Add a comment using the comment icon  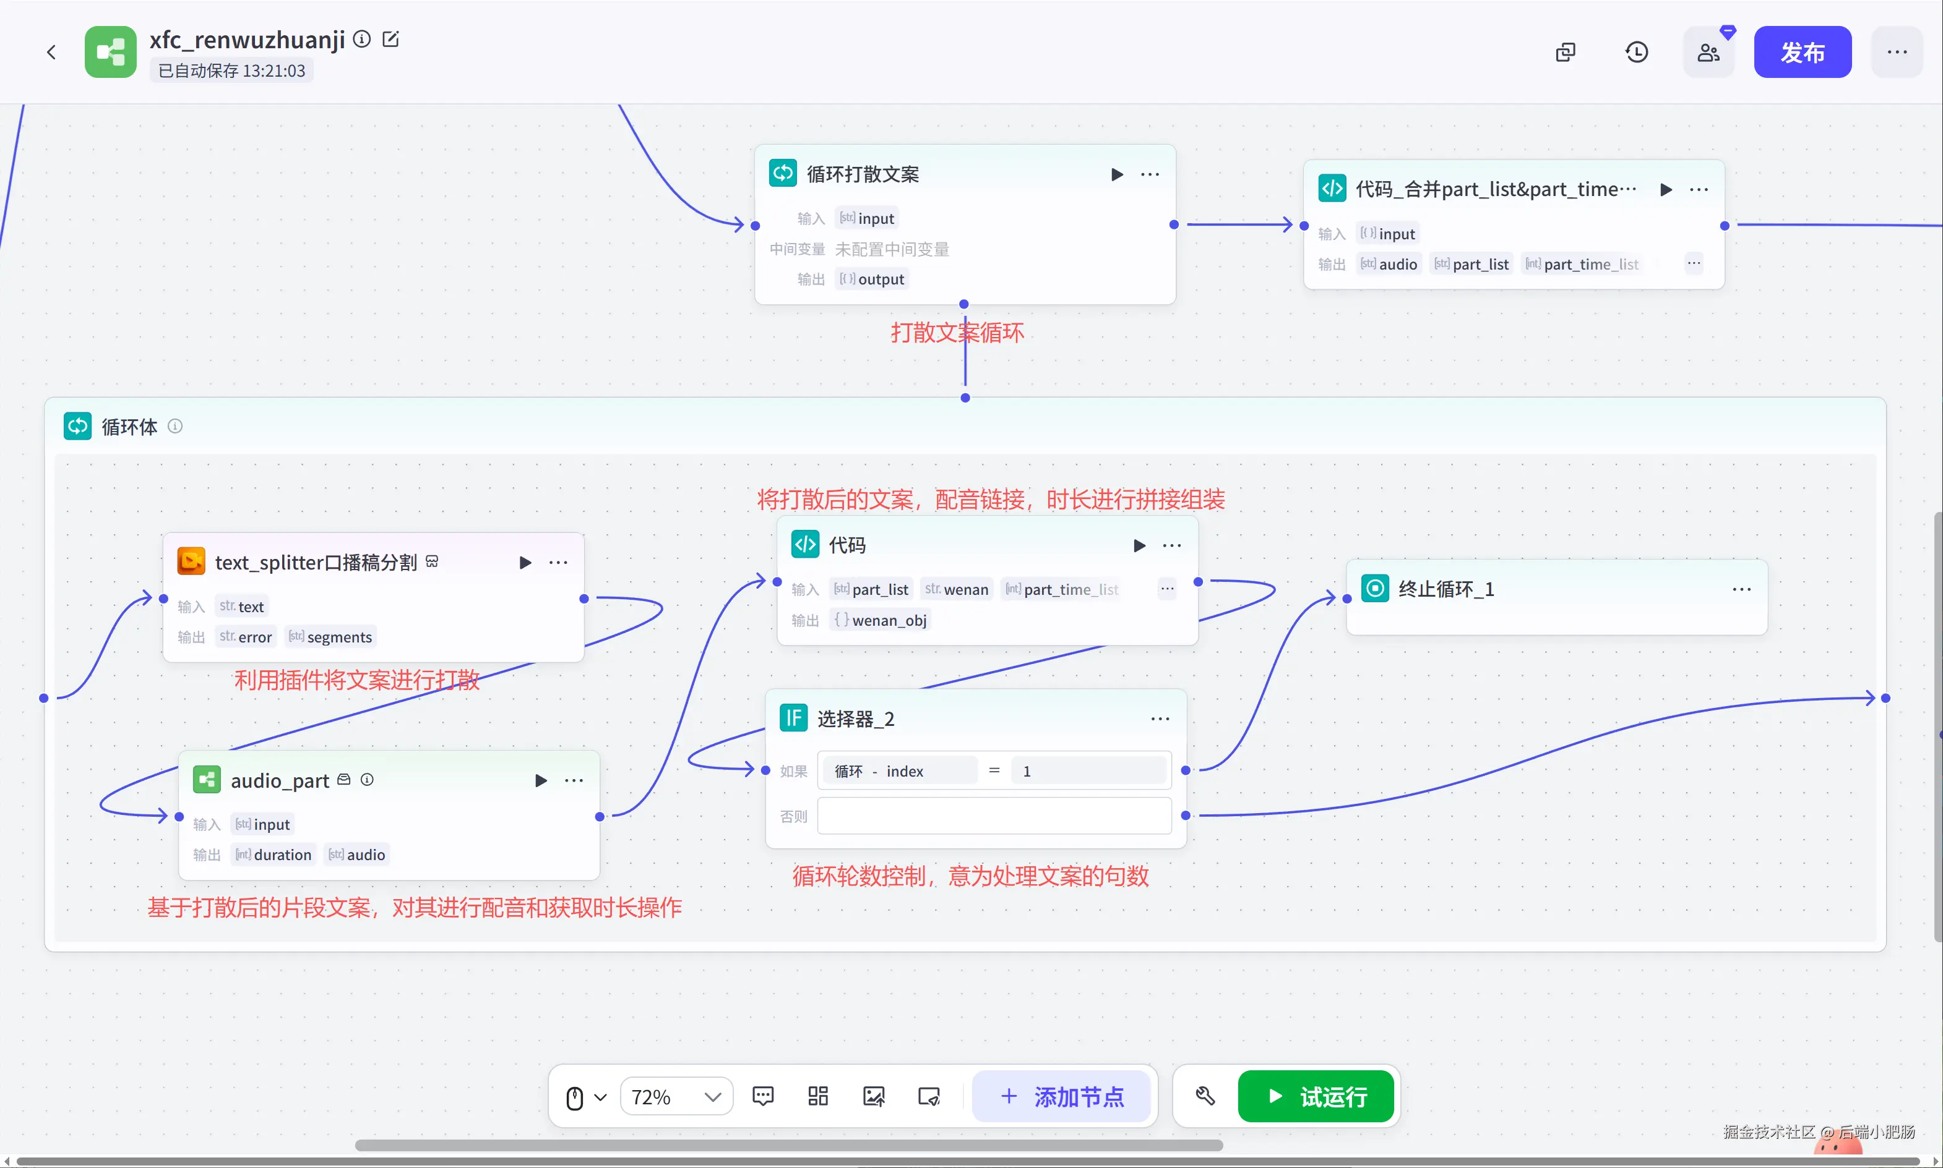click(762, 1096)
